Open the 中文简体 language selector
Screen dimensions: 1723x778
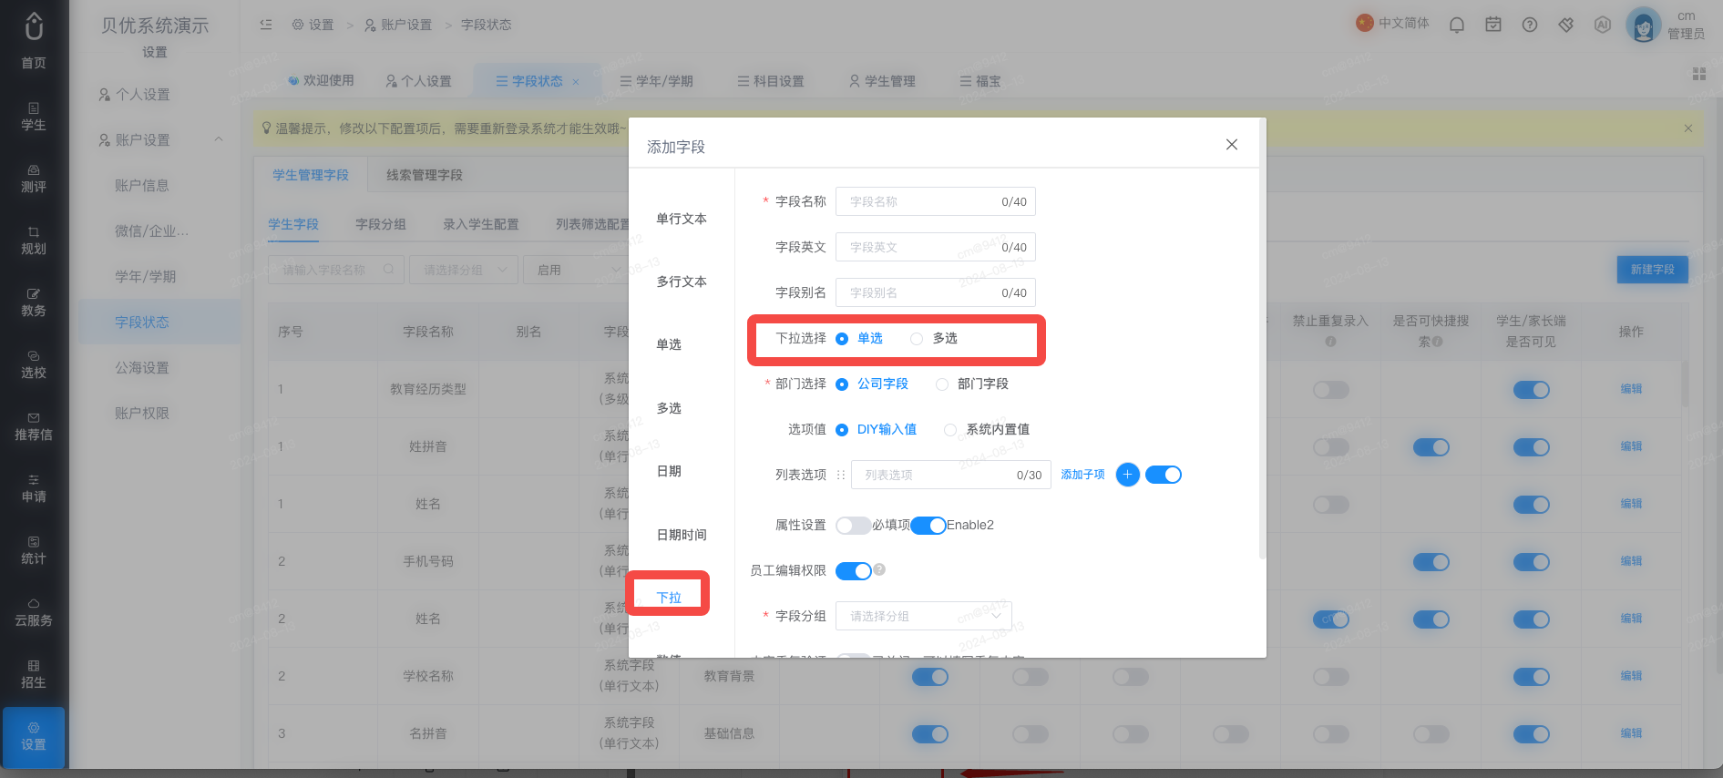[x=1392, y=23]
